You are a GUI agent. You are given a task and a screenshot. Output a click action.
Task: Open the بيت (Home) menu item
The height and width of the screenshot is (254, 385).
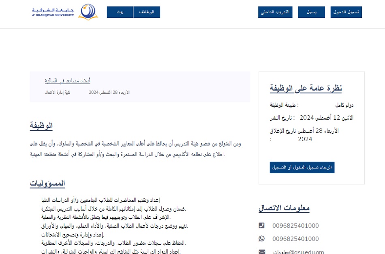(120, 12)
